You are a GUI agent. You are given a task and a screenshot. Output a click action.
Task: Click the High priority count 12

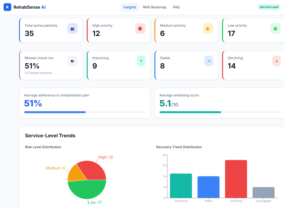click(96, 33)
